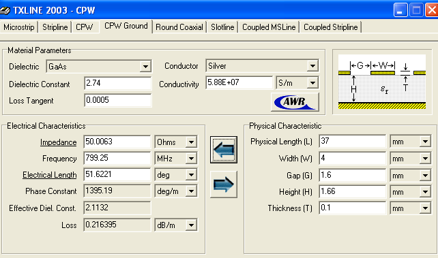Switch to the Slotline tab

[222, 27]
